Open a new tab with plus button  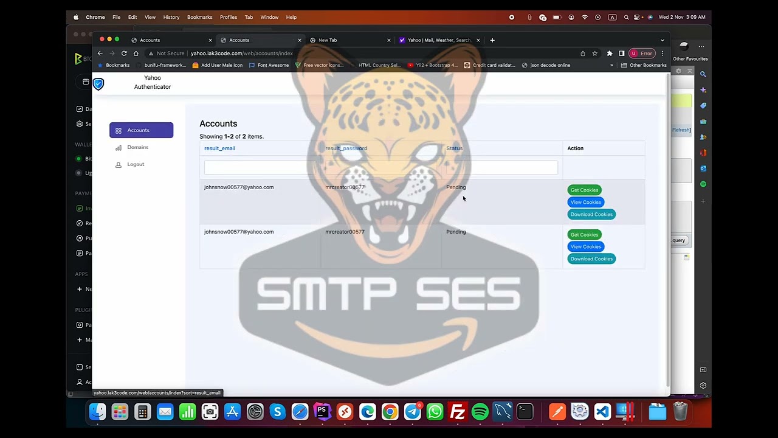pyautogui.click(x=492, y=40)
